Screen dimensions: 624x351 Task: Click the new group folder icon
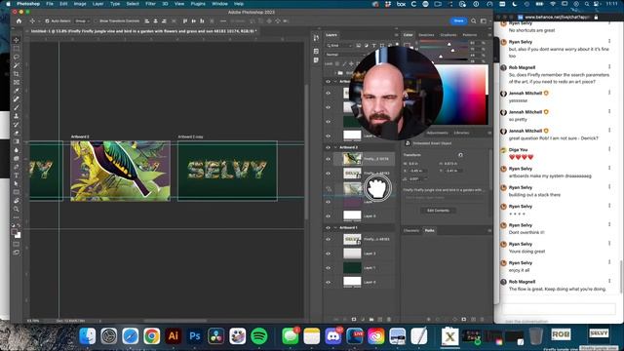[371, 319]
